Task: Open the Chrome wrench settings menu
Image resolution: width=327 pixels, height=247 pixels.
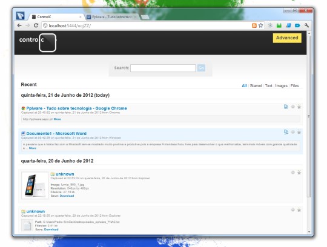Action: tap(306, 25)
